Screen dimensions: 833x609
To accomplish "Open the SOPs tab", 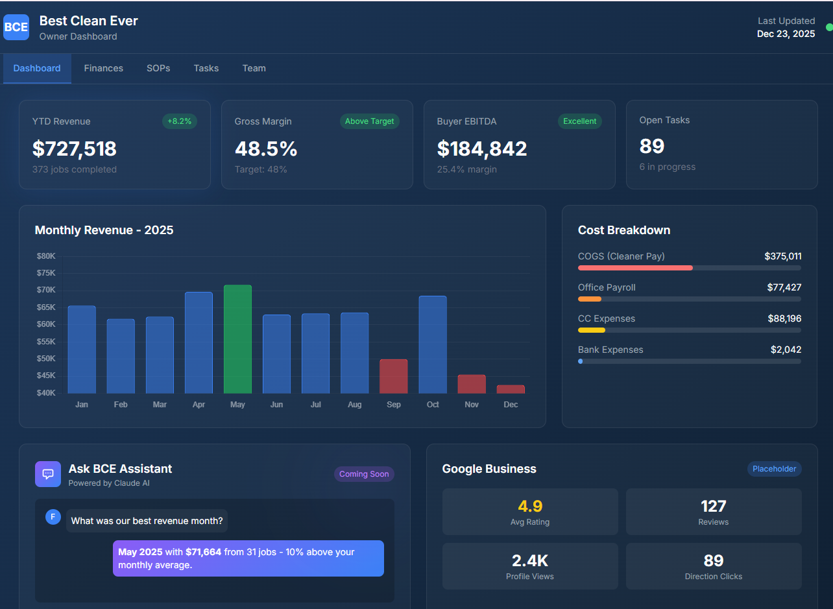I will (x=158, y=68).
